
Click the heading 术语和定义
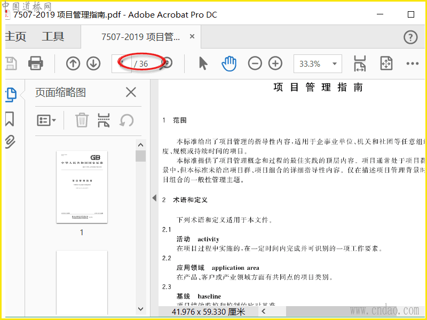[190, 200]
